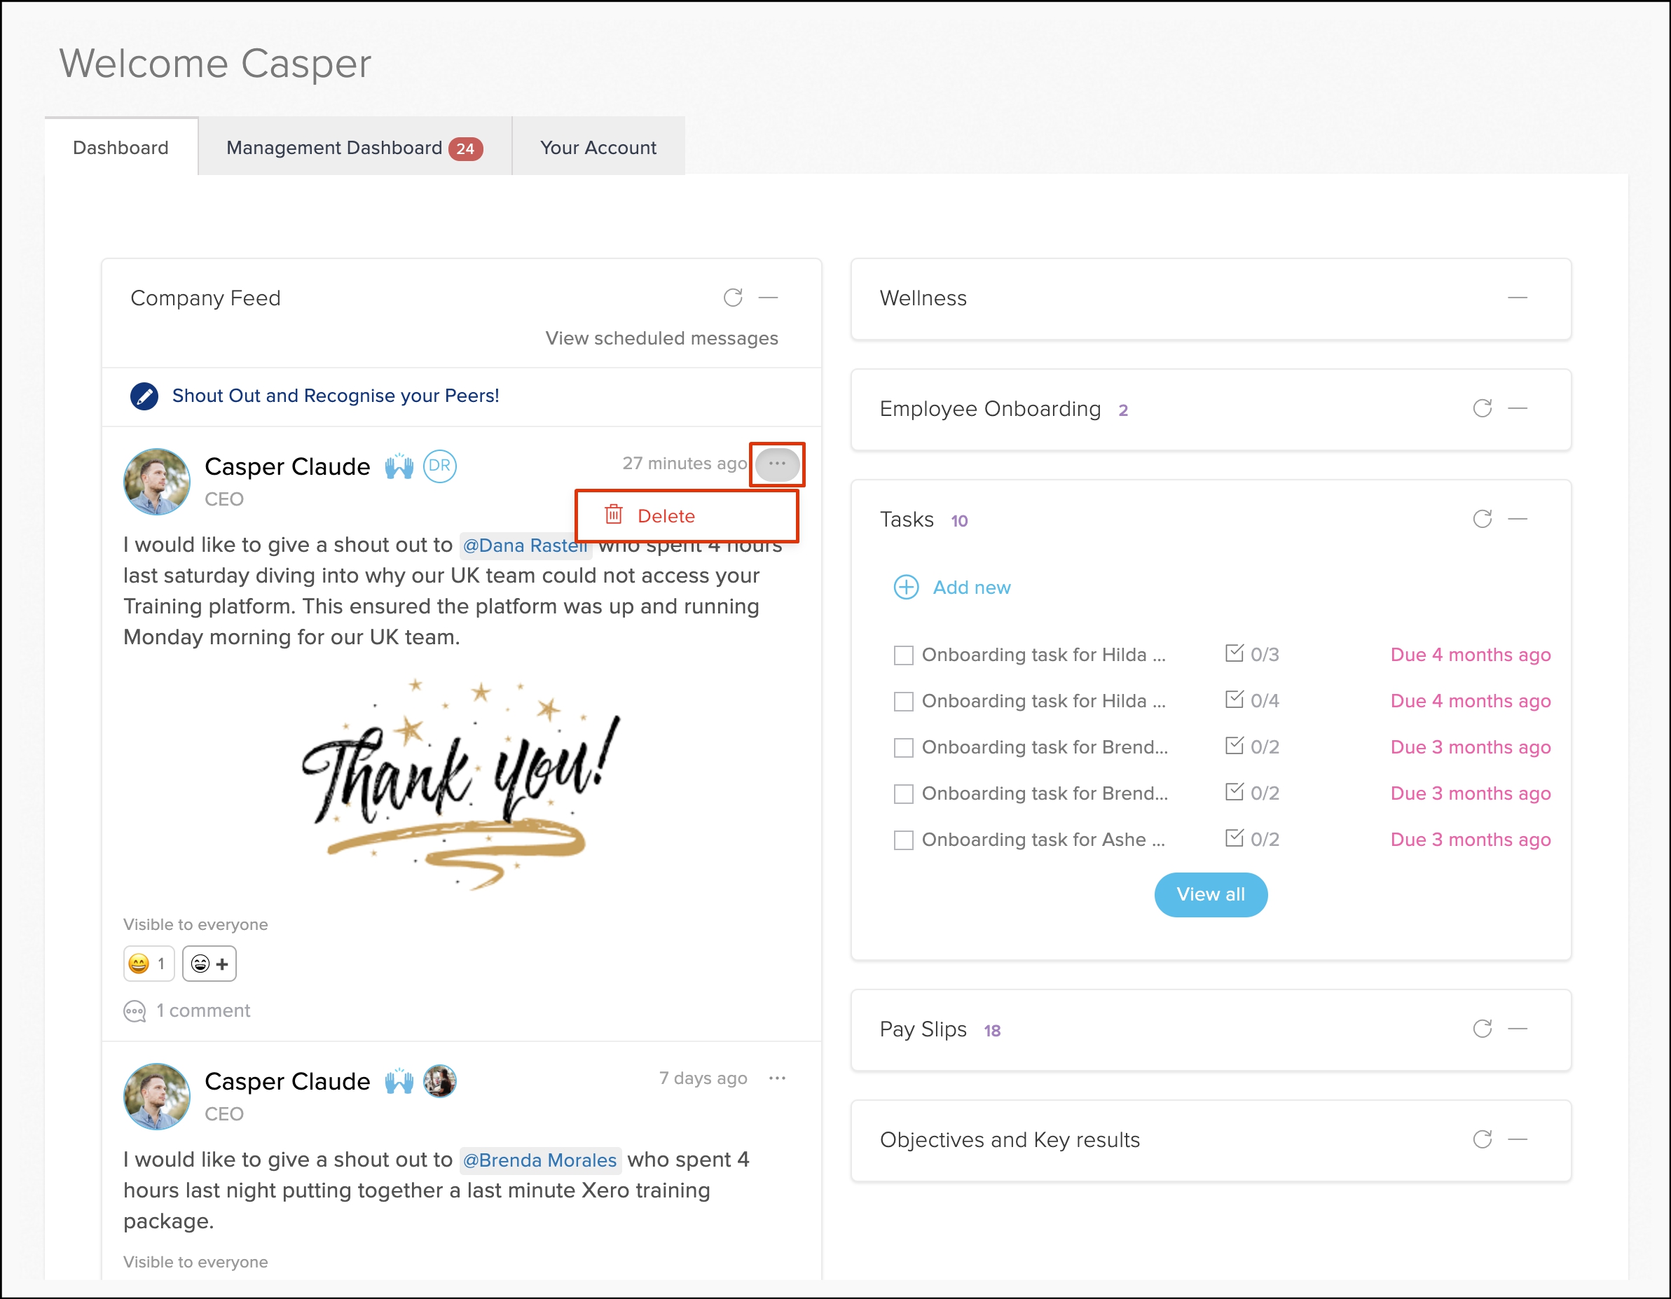Click add emoji reaction button
This screenshot has width=1671, height=1299.
209,964
